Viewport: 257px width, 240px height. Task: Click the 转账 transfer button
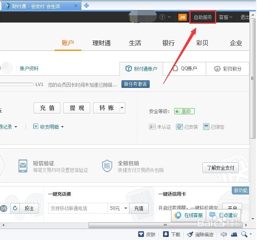click(x=107, y=108)
